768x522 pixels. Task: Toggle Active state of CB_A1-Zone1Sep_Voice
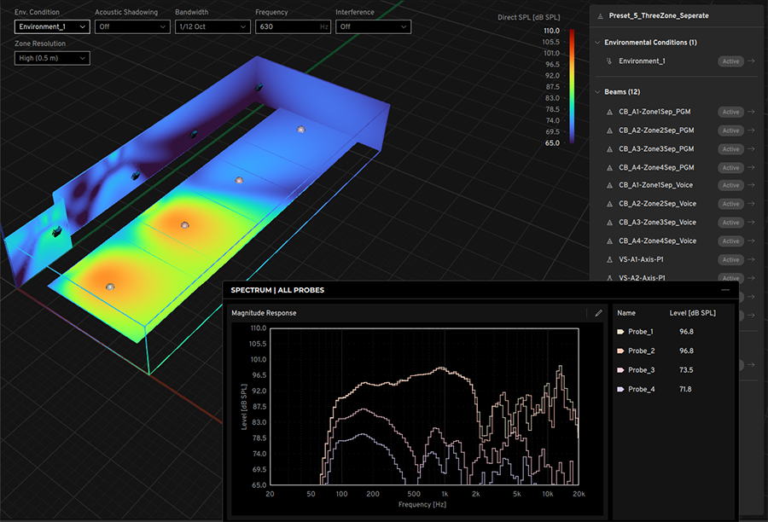click(730, 185)
